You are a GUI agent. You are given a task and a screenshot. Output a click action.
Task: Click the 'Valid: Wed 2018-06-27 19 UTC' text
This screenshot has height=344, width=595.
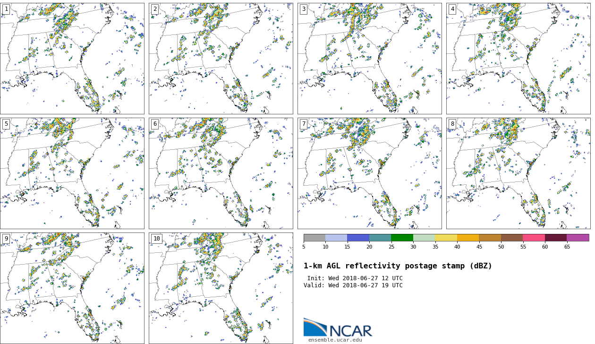[353, 285]
